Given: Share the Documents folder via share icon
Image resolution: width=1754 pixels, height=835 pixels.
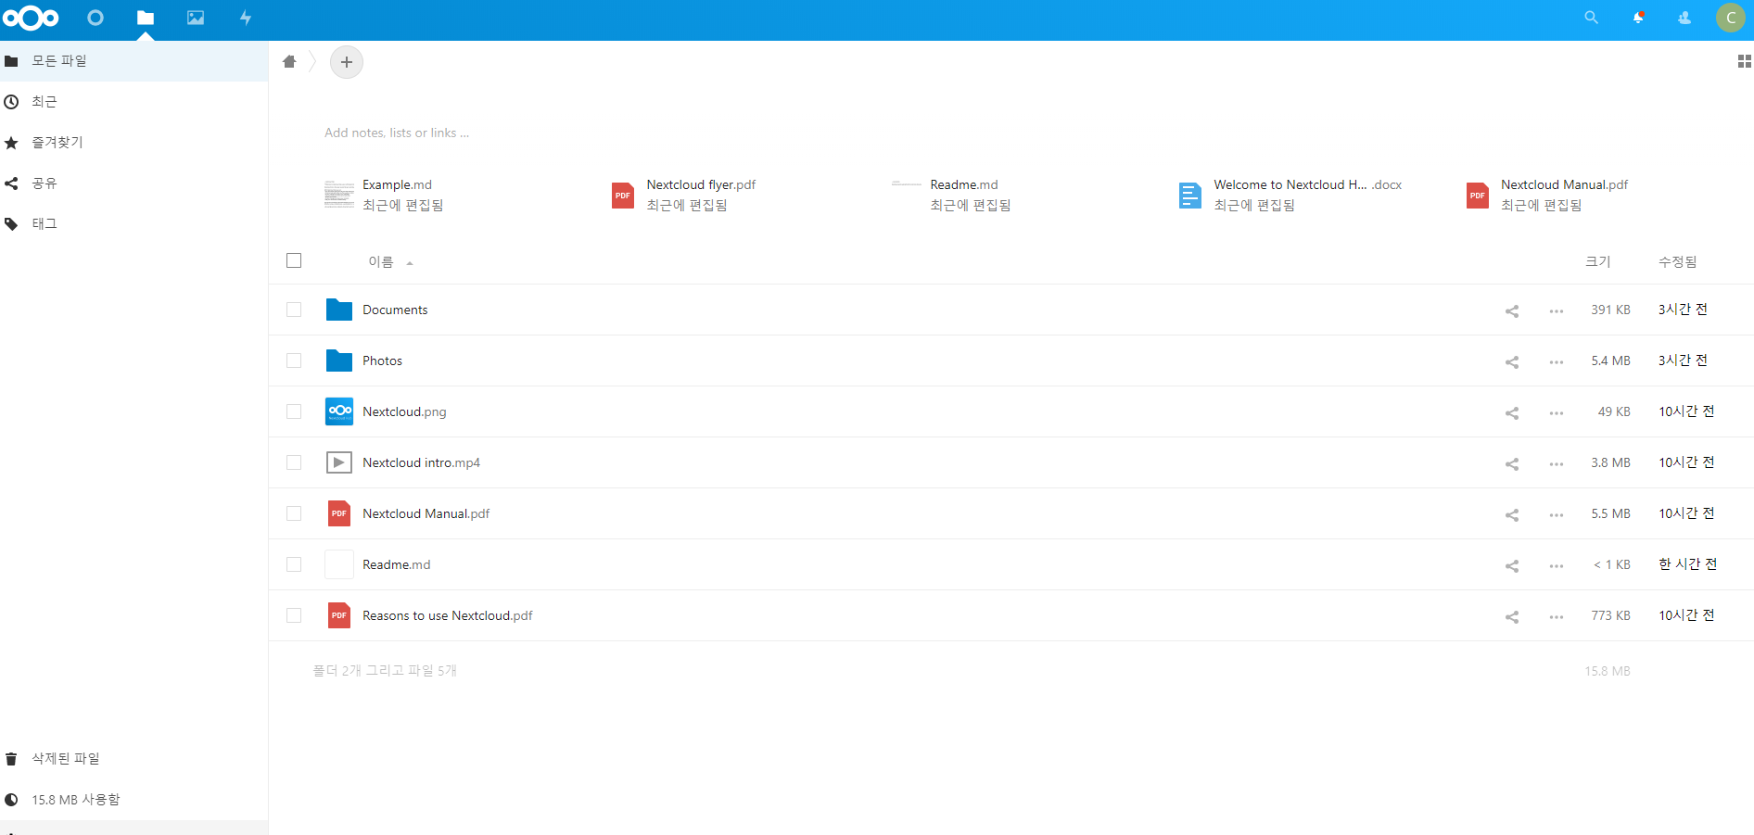Looking at the screenshot, I should click(x=1512, y=310).
